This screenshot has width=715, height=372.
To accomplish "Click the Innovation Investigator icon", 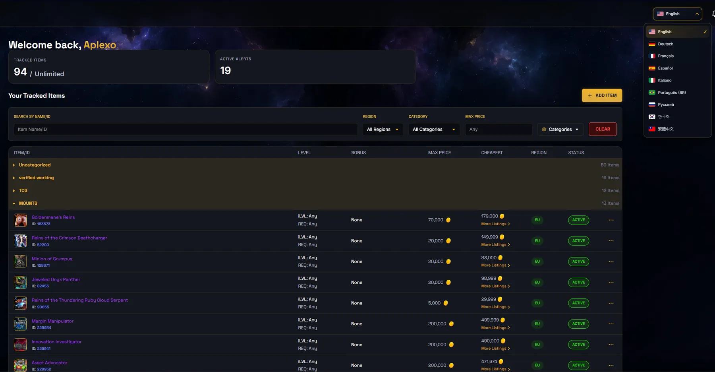I will click(x=20, y=345).
